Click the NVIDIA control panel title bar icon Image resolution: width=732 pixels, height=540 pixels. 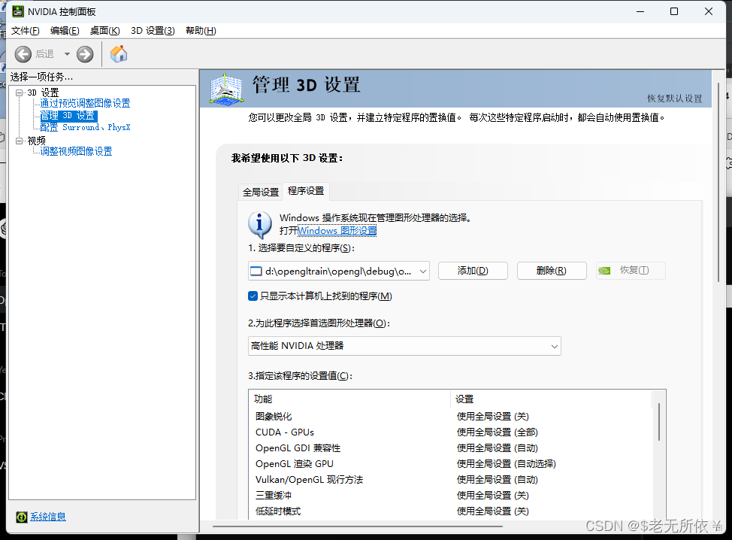click(18, 11)
